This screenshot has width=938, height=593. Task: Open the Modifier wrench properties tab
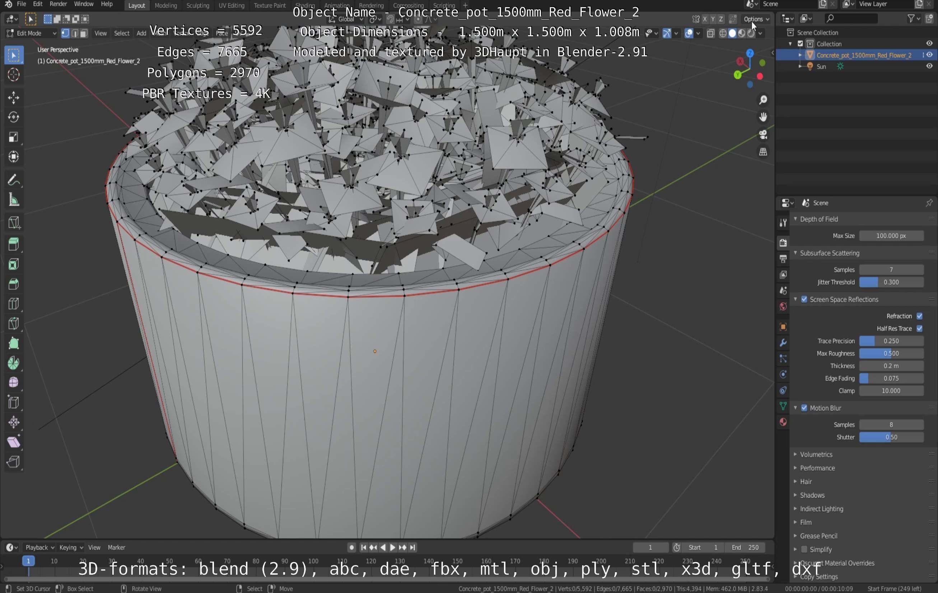click(x=783, y=343)
